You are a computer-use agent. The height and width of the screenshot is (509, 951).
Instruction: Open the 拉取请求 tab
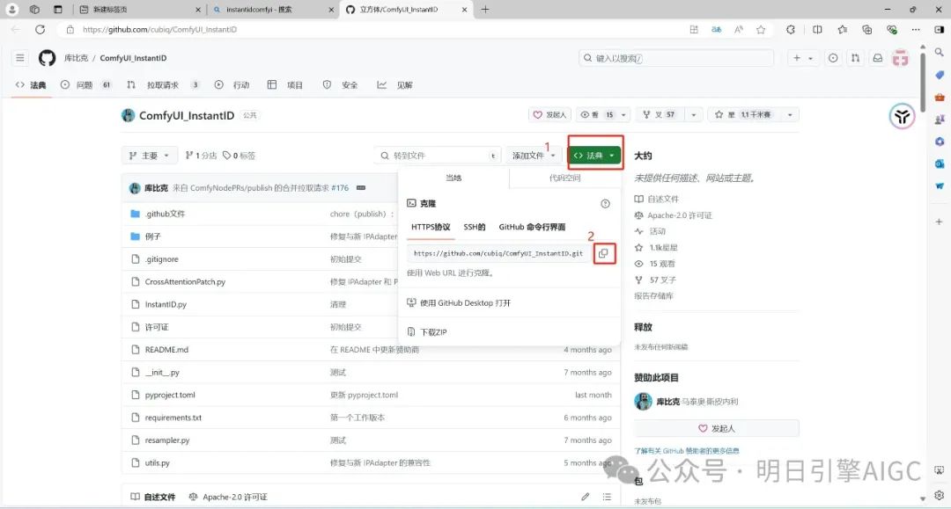[x=163, y=84]
